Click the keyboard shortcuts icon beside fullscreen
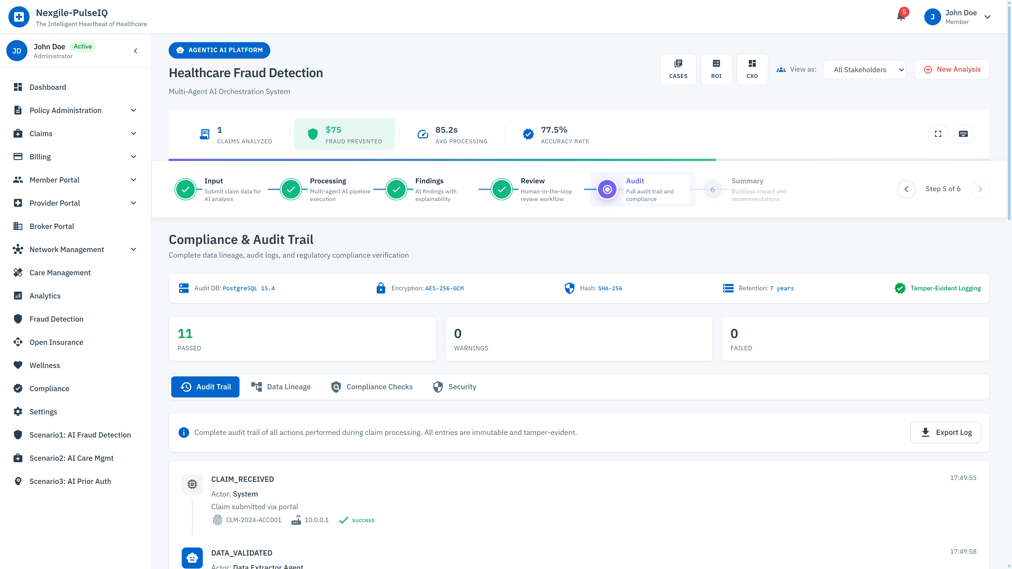The image size is (1012, 569). (963, 134)
